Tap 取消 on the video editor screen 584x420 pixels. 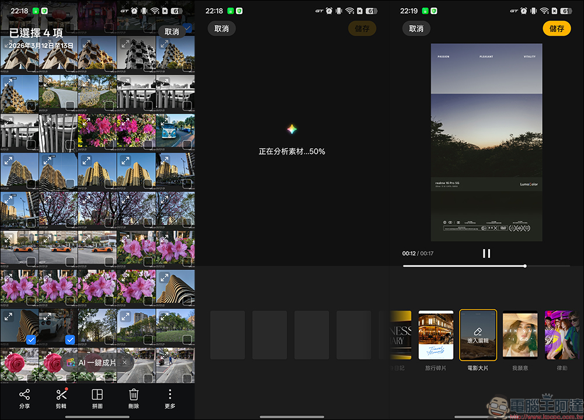click(x=416, y=29)
